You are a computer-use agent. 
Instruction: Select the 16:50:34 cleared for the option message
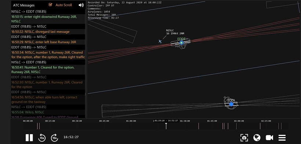[x=48, y=55]
